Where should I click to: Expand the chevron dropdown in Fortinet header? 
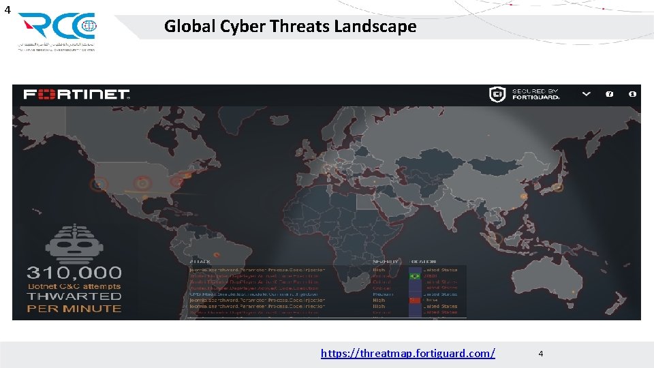click(x=586, y=94)
